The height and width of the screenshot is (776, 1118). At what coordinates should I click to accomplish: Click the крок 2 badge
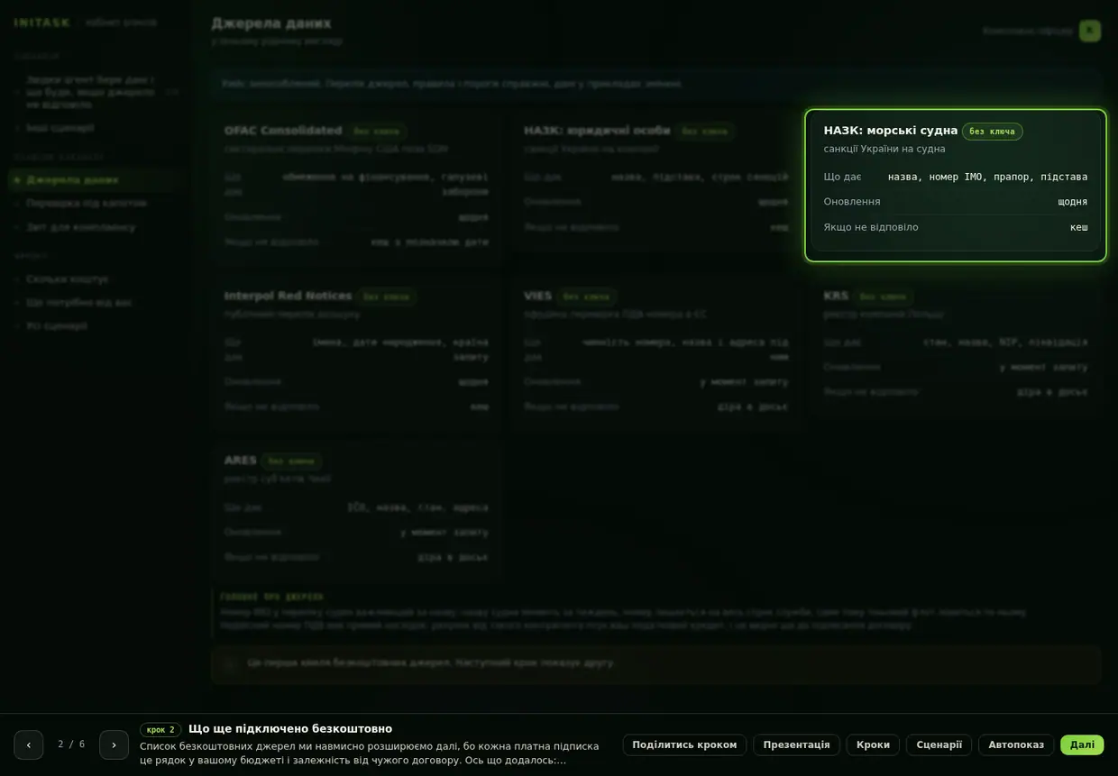[160, 730]
